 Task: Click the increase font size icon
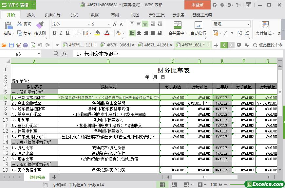pyautogui.click(x=115, y=24)
